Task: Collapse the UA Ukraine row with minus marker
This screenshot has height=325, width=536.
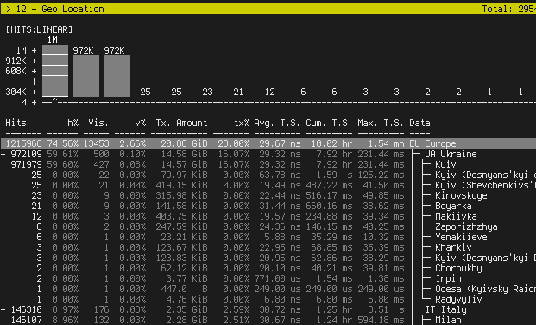Action: (x=3, y=155)
